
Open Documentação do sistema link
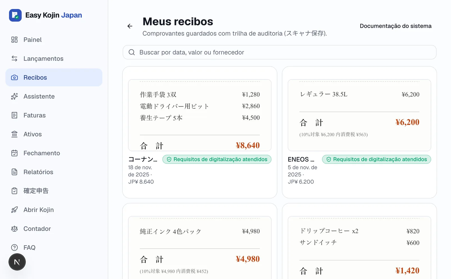point(395,26)
